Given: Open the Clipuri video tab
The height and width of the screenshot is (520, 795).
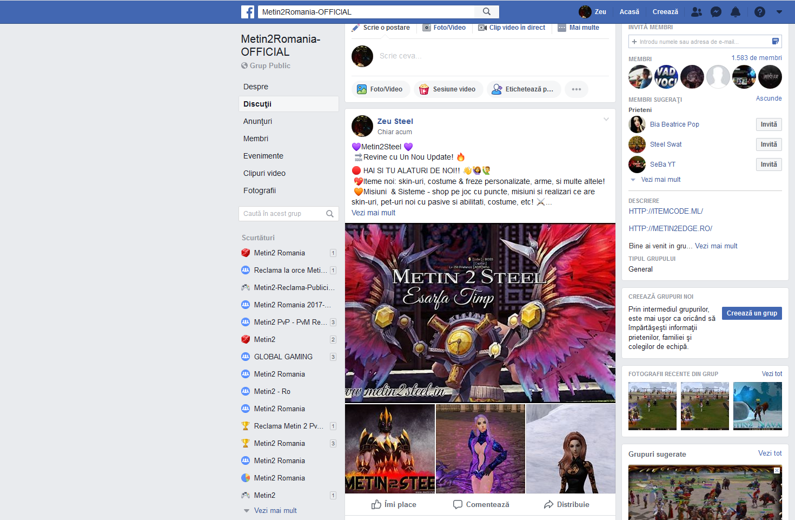Looking at the screenshot, I should click(x=264, y=173).
